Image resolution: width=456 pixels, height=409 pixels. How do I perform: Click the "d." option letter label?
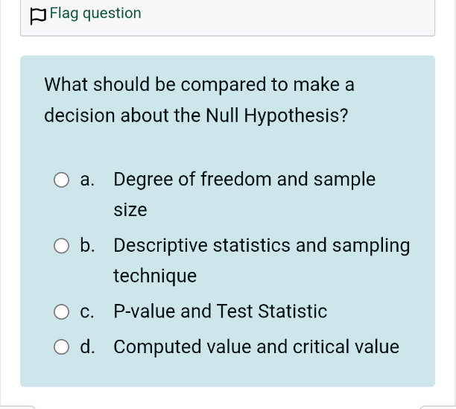pos(87,346)
